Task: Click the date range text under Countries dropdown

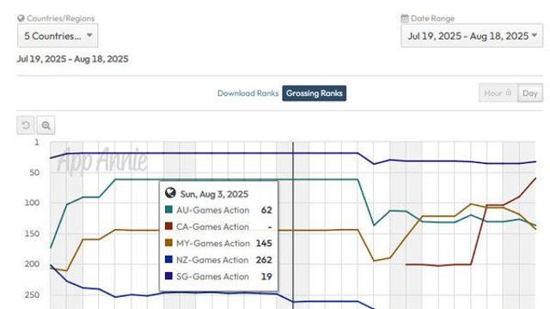Action: tap(72, 59)
